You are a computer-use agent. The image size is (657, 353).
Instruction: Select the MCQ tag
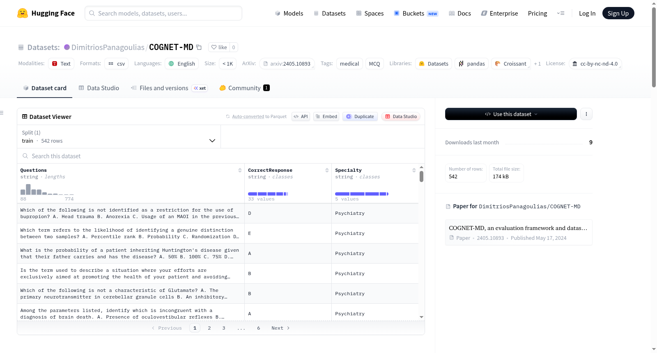coord(374,64)
